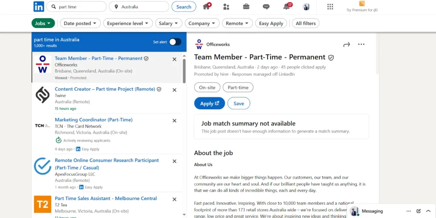Dismiss the Marketing Coordinator job listing
Image resolution: width=436 pixels, height=218 pixels.
click(174, 121)
